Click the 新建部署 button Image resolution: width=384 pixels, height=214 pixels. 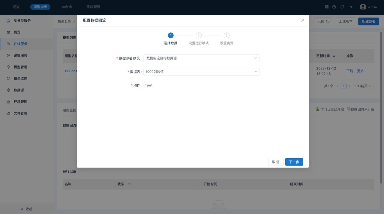pyautogui.click(x=368, y=21)
